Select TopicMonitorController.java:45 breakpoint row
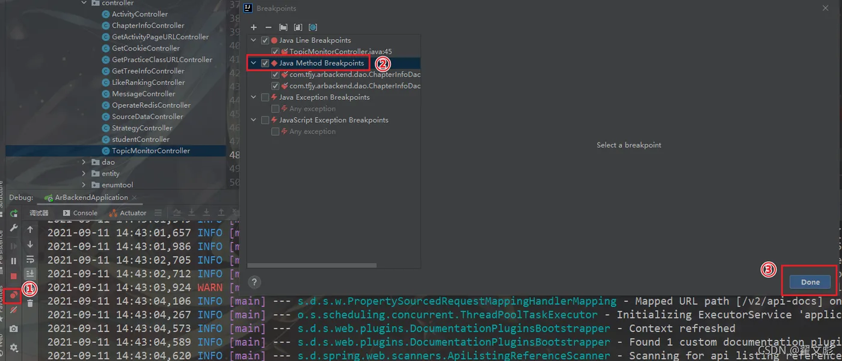Viewport: 842px width, 361px height. [x=340, y=52]
